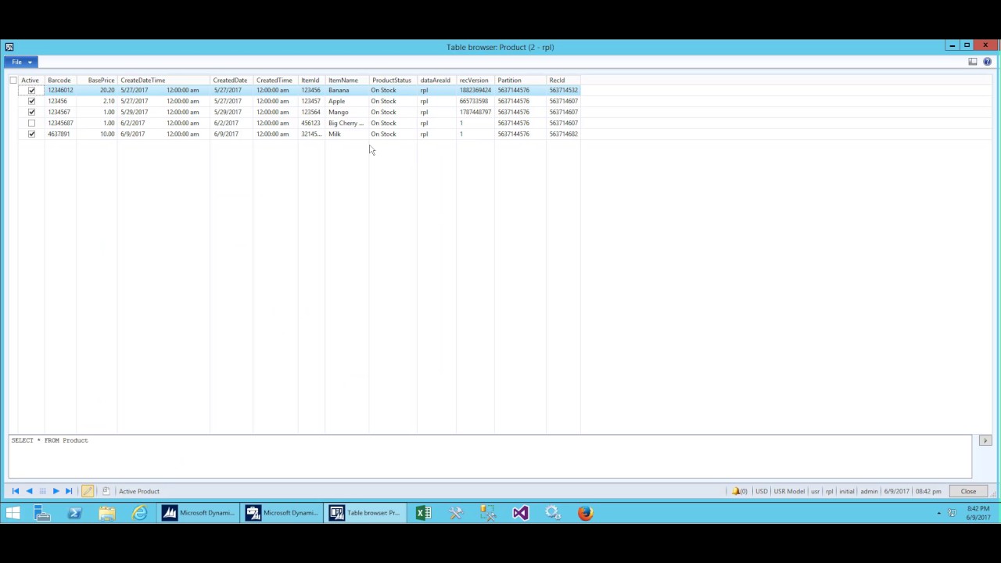Click base price cell 20.20
The image size is (1001, 563).
pyautogui.click(x=97, y=90)
